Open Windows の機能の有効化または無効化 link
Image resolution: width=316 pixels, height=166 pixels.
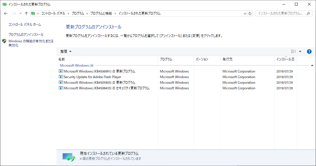31,43
